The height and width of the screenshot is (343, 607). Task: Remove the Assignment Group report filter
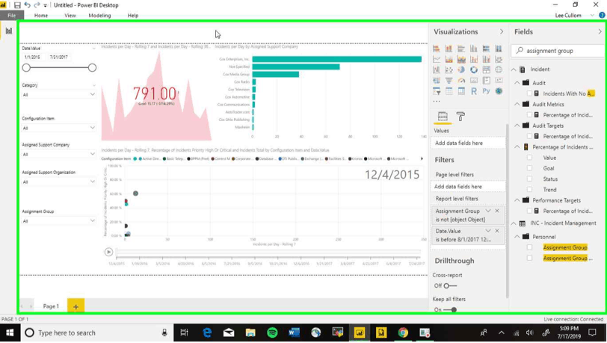497,211
